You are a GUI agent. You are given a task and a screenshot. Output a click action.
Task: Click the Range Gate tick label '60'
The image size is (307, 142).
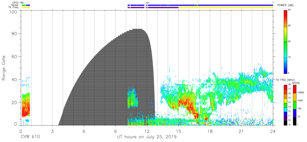click(15, 57)
